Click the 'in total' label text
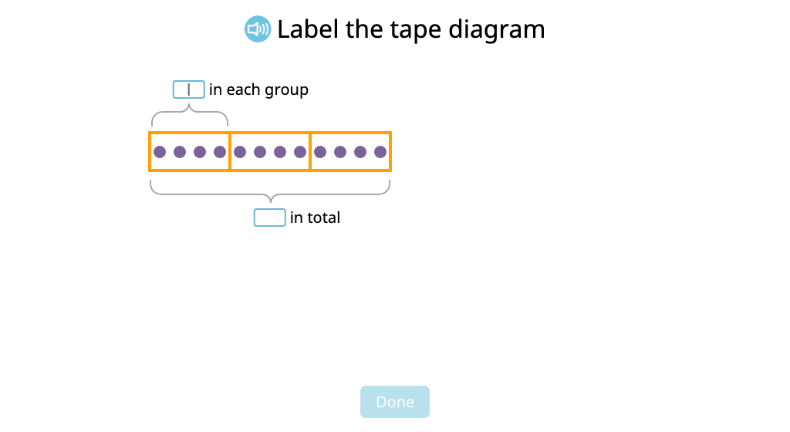 (x=315, y=218)
